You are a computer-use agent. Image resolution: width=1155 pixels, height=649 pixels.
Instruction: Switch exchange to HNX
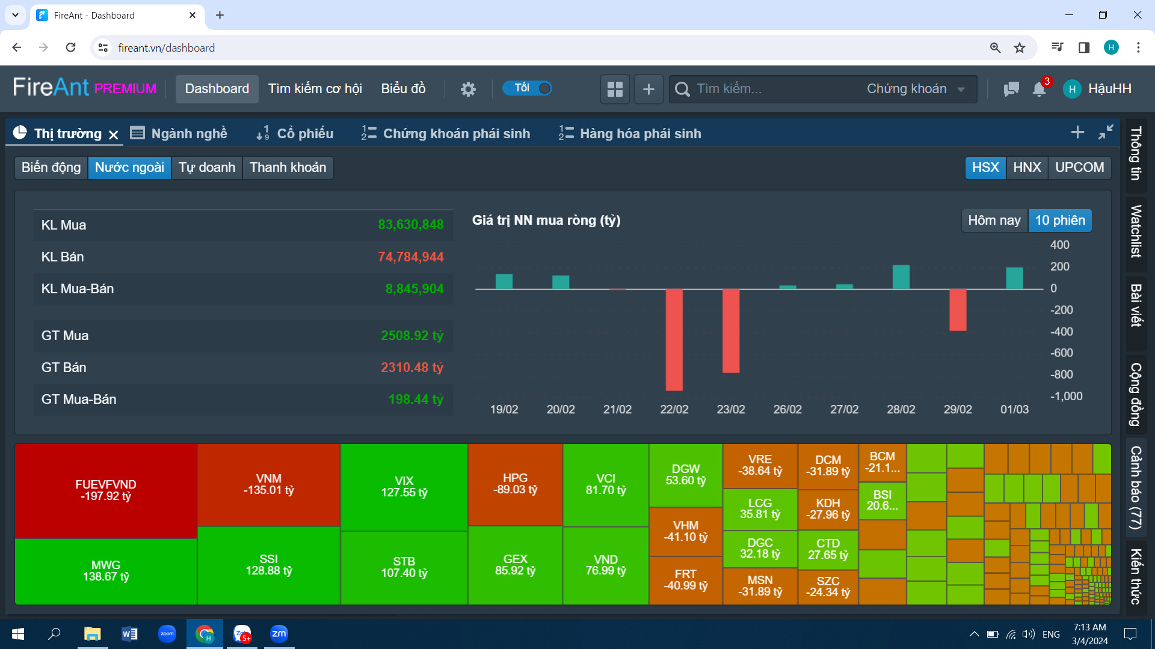[1027, 168]
